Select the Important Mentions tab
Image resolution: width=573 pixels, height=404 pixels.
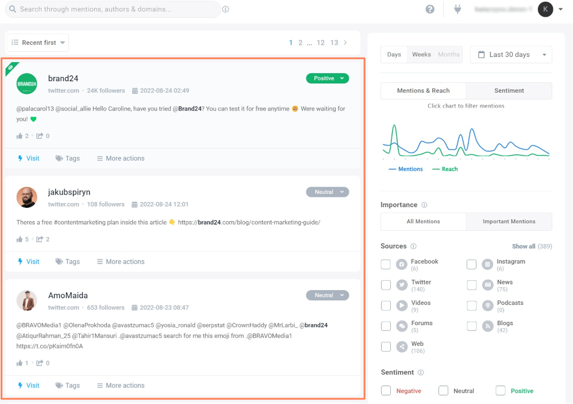click(509, 222)
